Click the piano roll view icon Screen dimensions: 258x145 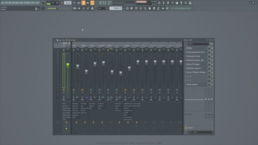pos(132,8)
